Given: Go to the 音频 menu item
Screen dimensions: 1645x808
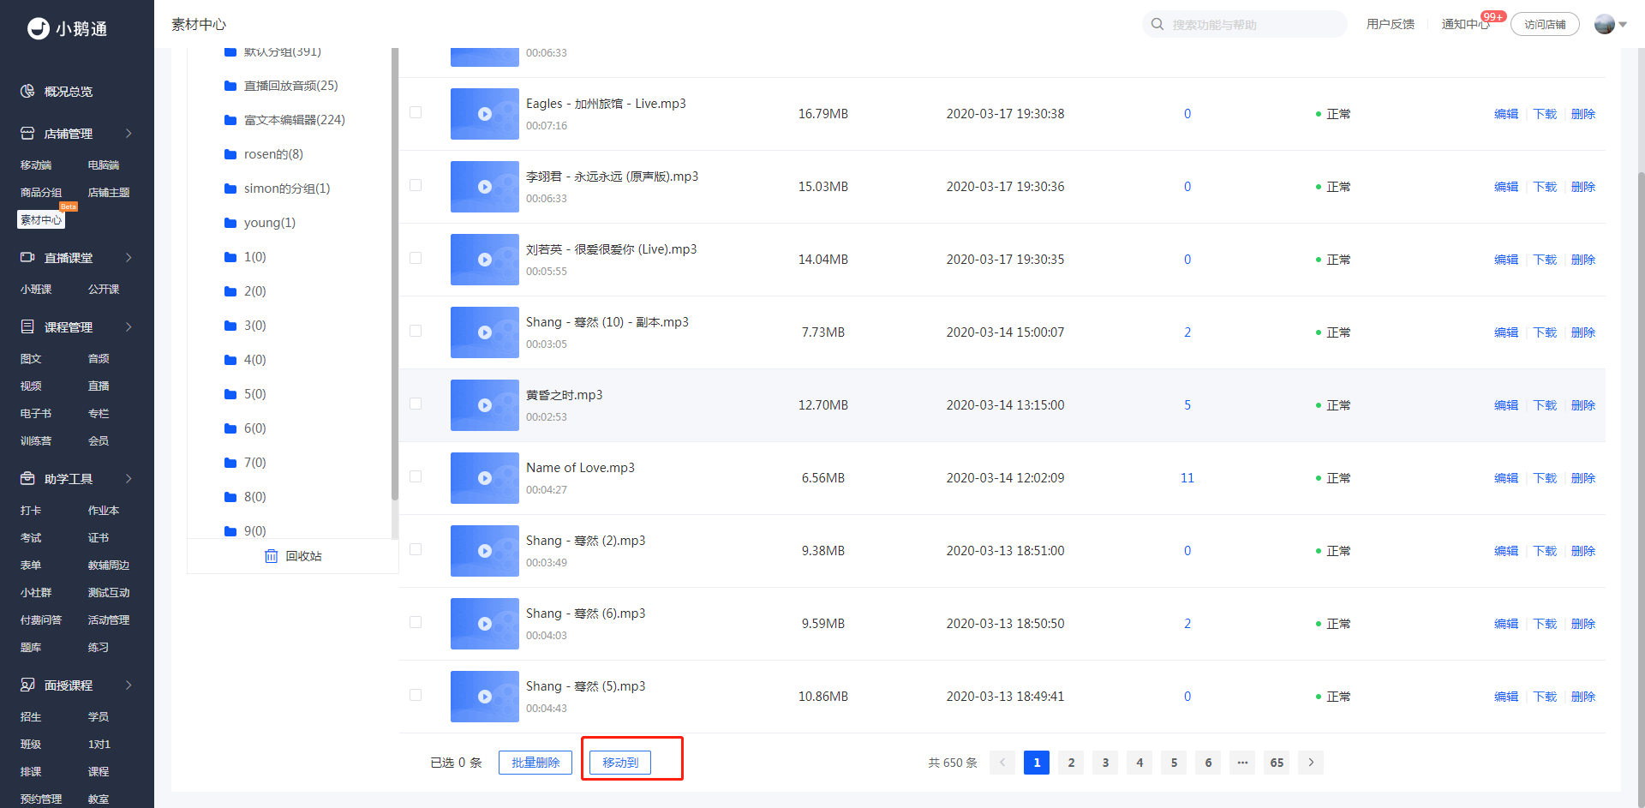Looking at the screenshot, I should click(x=99, y=358).
